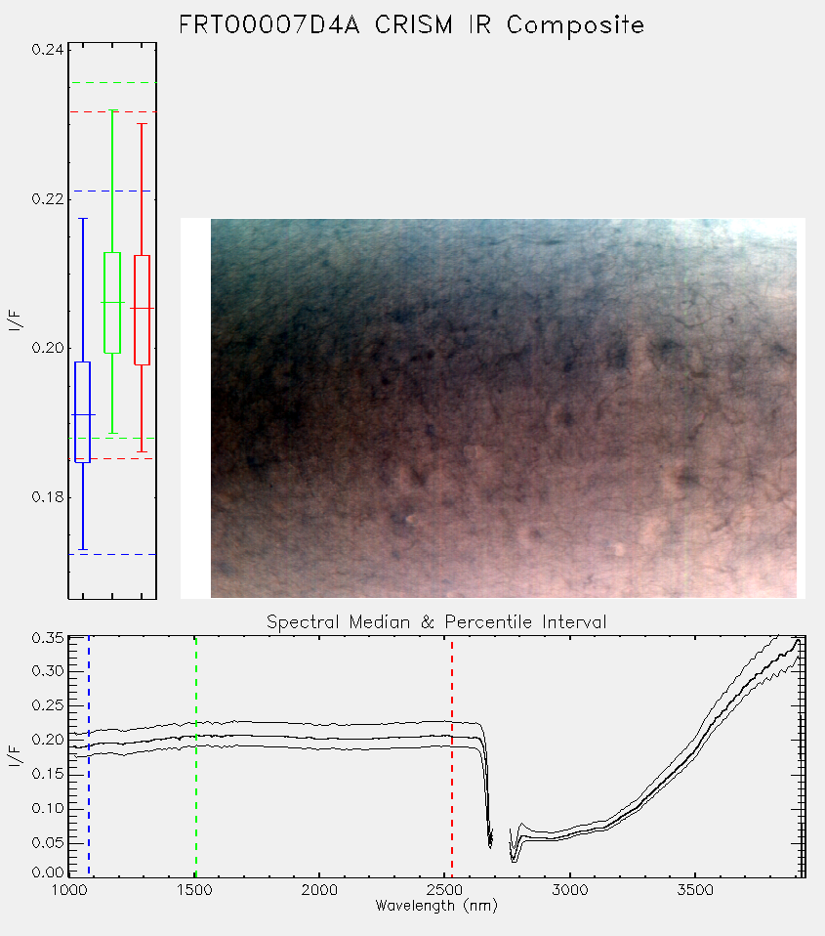
Task: Click the Spectral Median & Percentile Interval heading
Action: 436,622
